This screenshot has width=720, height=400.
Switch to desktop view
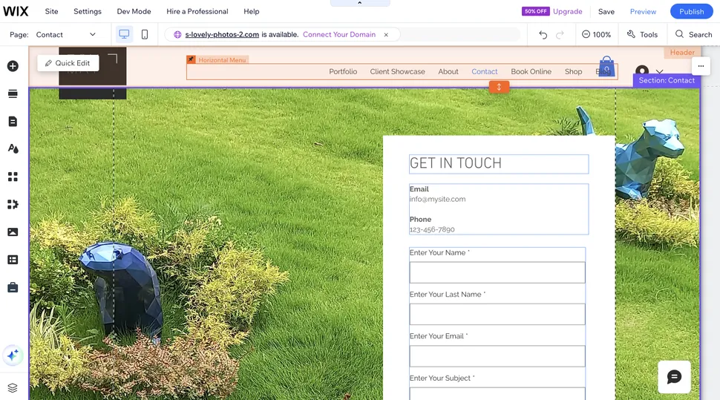pyautogui.click(x=124, y=34)
